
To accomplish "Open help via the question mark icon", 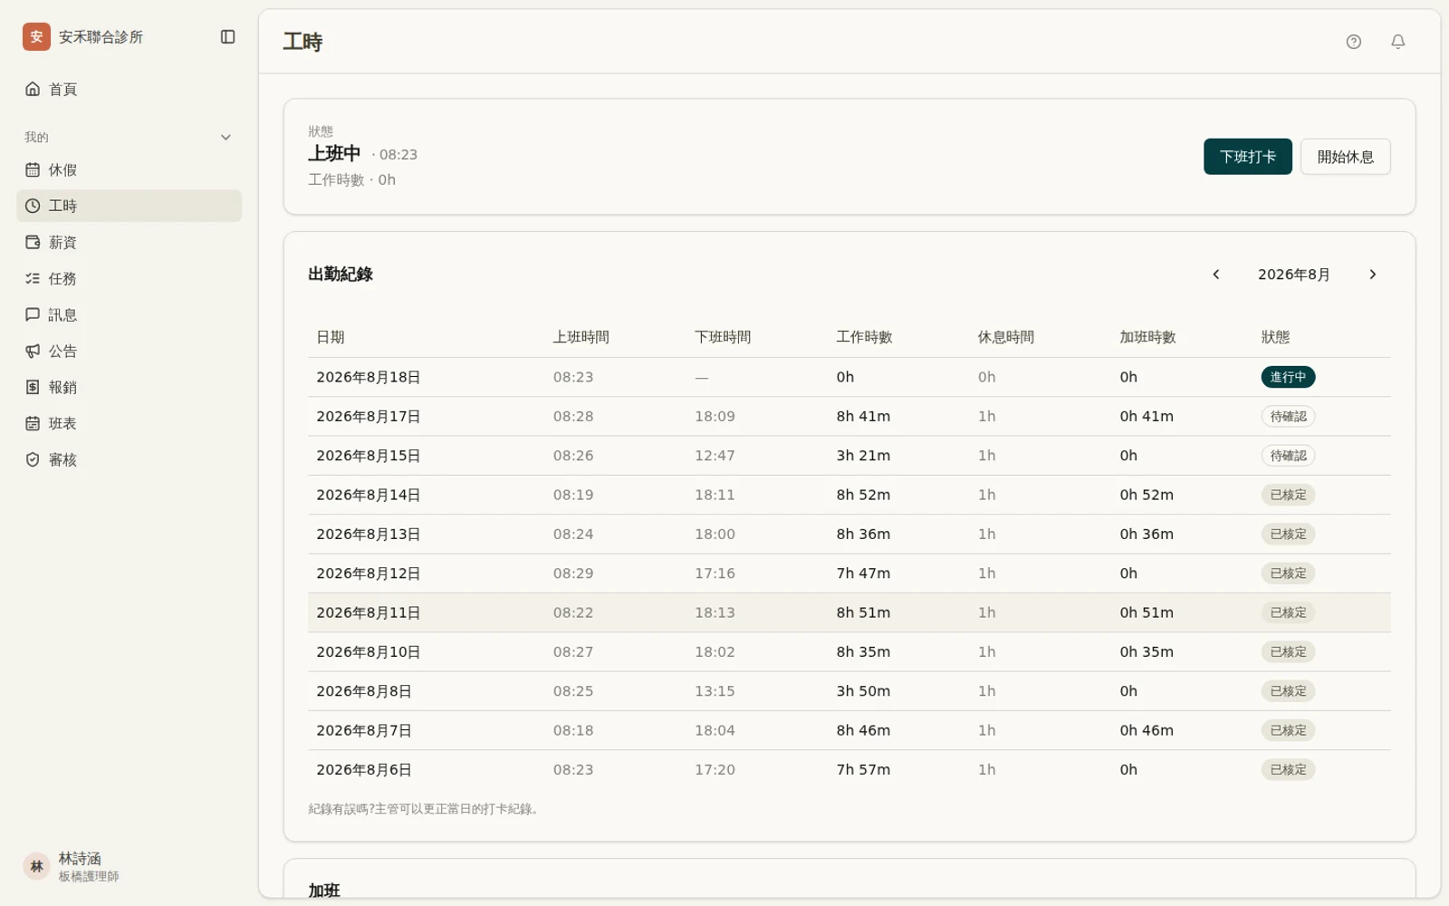I will 1354,42.
